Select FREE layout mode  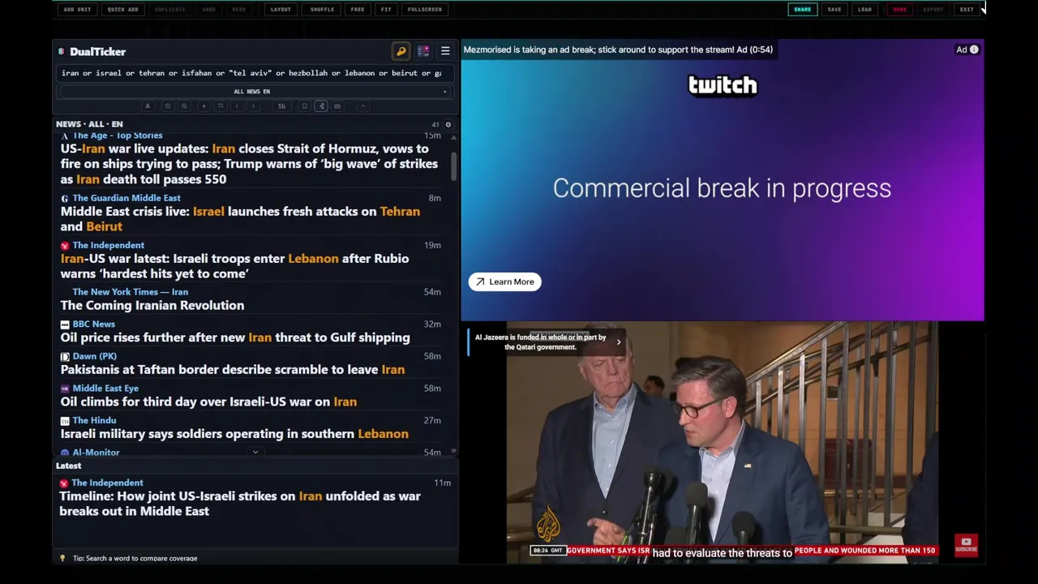point(358,10)
